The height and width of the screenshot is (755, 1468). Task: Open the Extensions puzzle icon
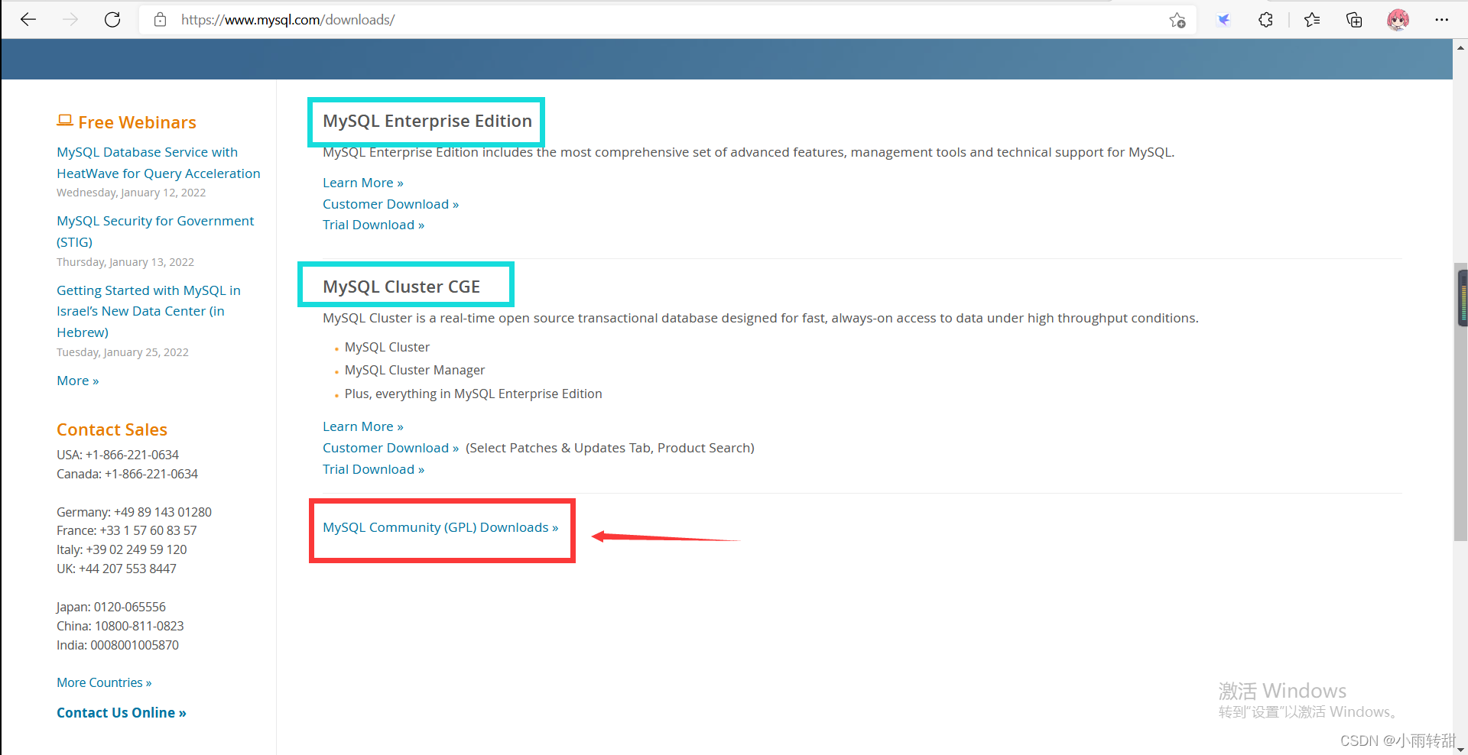(1266, 20)
